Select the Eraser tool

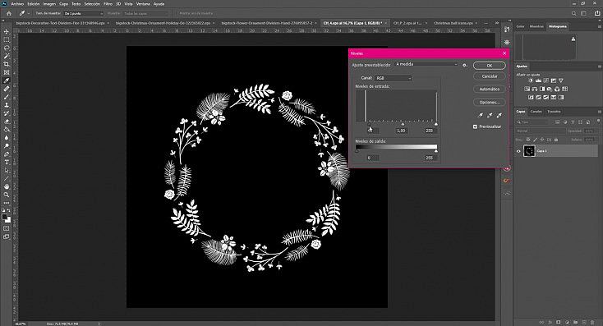click(6, 122)
